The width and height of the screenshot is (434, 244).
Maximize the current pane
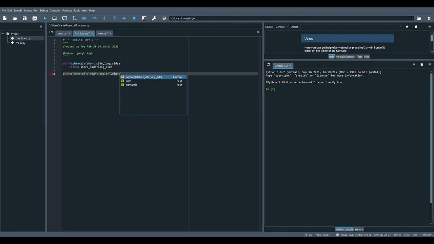(144, 18)
